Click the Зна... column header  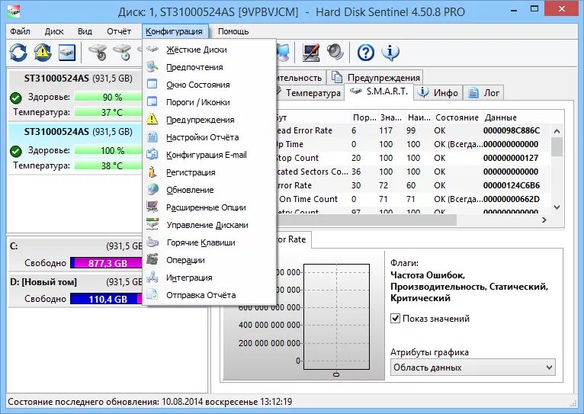391,117
